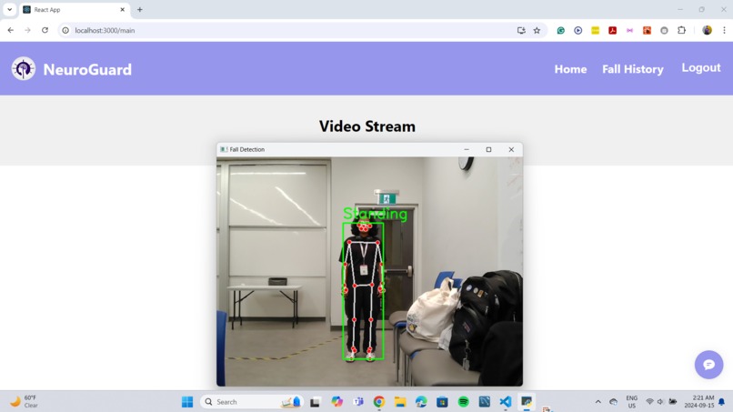Click the NeuroGuard logo icon
733x412 pixels.
tap(24, 69)
